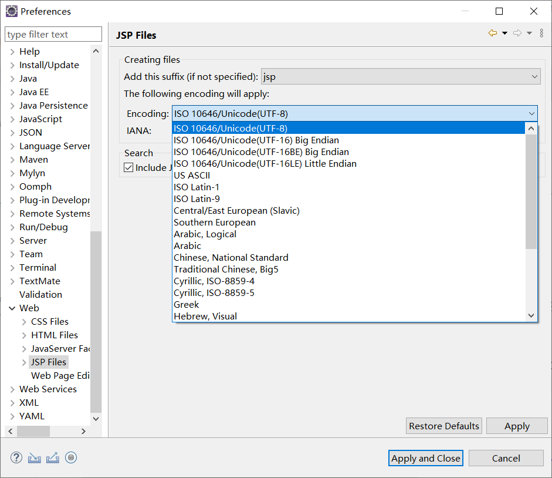The height and width of the screenshot is (478, 552).
Task: Expand the JSON tree node
Action: [x=12, y=133]
